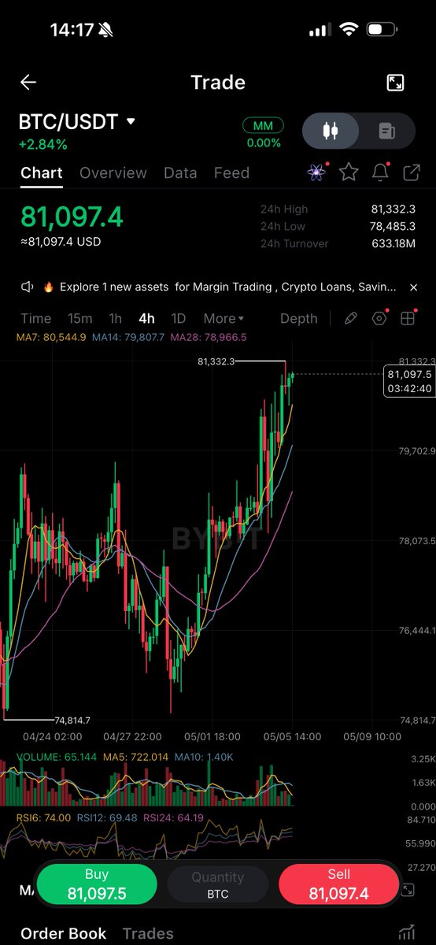
Task: Switch to candlestick chart mode toggle
Action: tap(331, 131)
